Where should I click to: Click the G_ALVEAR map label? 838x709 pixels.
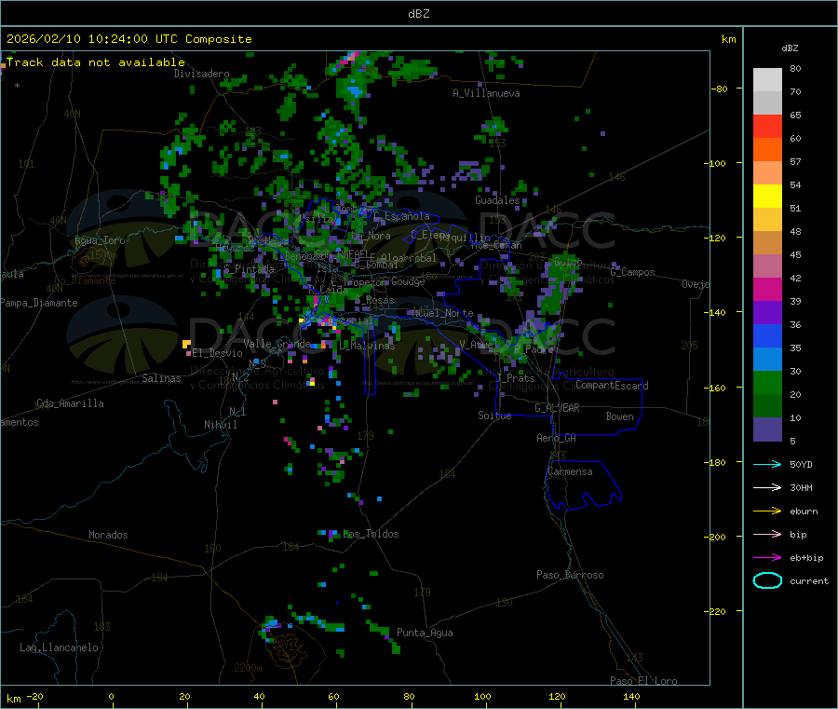click(558, 408)
